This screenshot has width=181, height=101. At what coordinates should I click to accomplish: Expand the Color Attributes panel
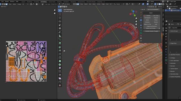[174, 61]
